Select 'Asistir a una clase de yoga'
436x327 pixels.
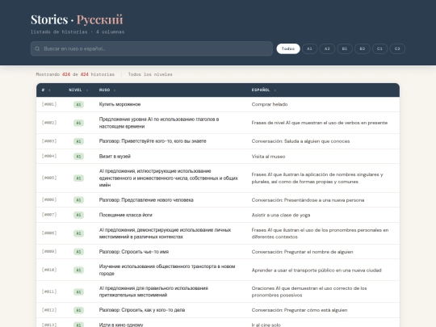(x=281, y=215)
